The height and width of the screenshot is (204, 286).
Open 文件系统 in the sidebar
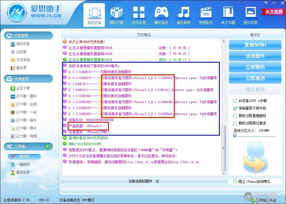pos(20,60)
